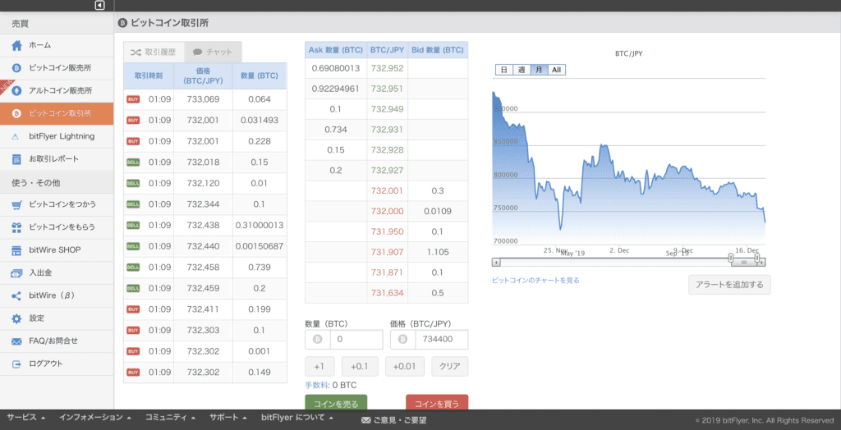Viewport: 841px width, 430px height.
Task: Click the Bitcoin icon in quantity field
Action: [318, 340]
